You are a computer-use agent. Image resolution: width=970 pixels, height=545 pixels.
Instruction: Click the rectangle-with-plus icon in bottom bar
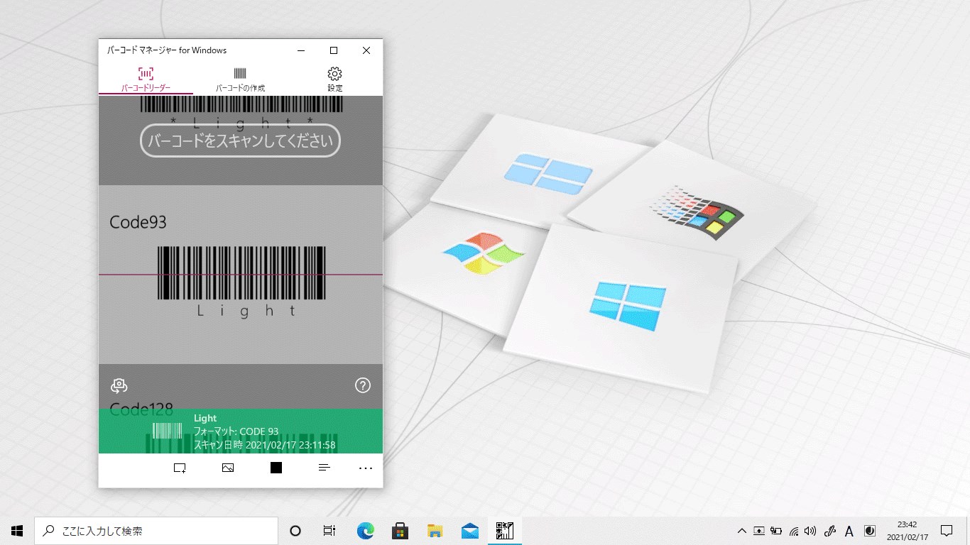tap(180, 468)
